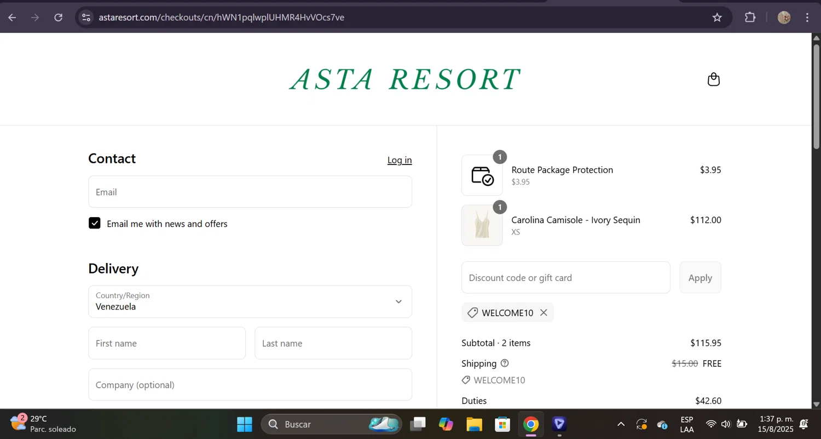Open the Windows Start menu
The width and height of the screenshot is (821, 439).
point(245,424)
